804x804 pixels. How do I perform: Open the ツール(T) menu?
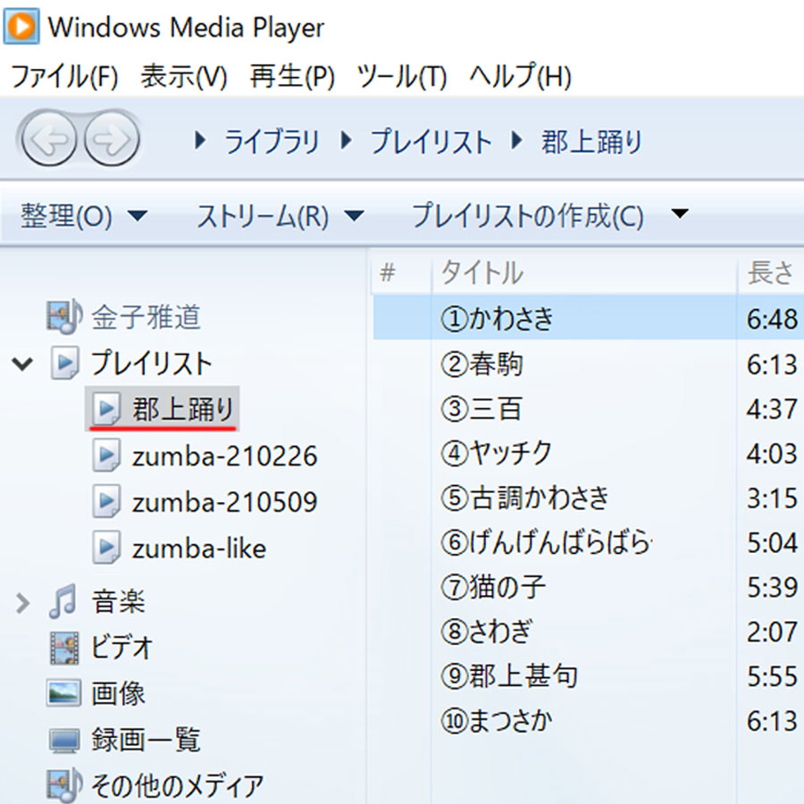402,77
